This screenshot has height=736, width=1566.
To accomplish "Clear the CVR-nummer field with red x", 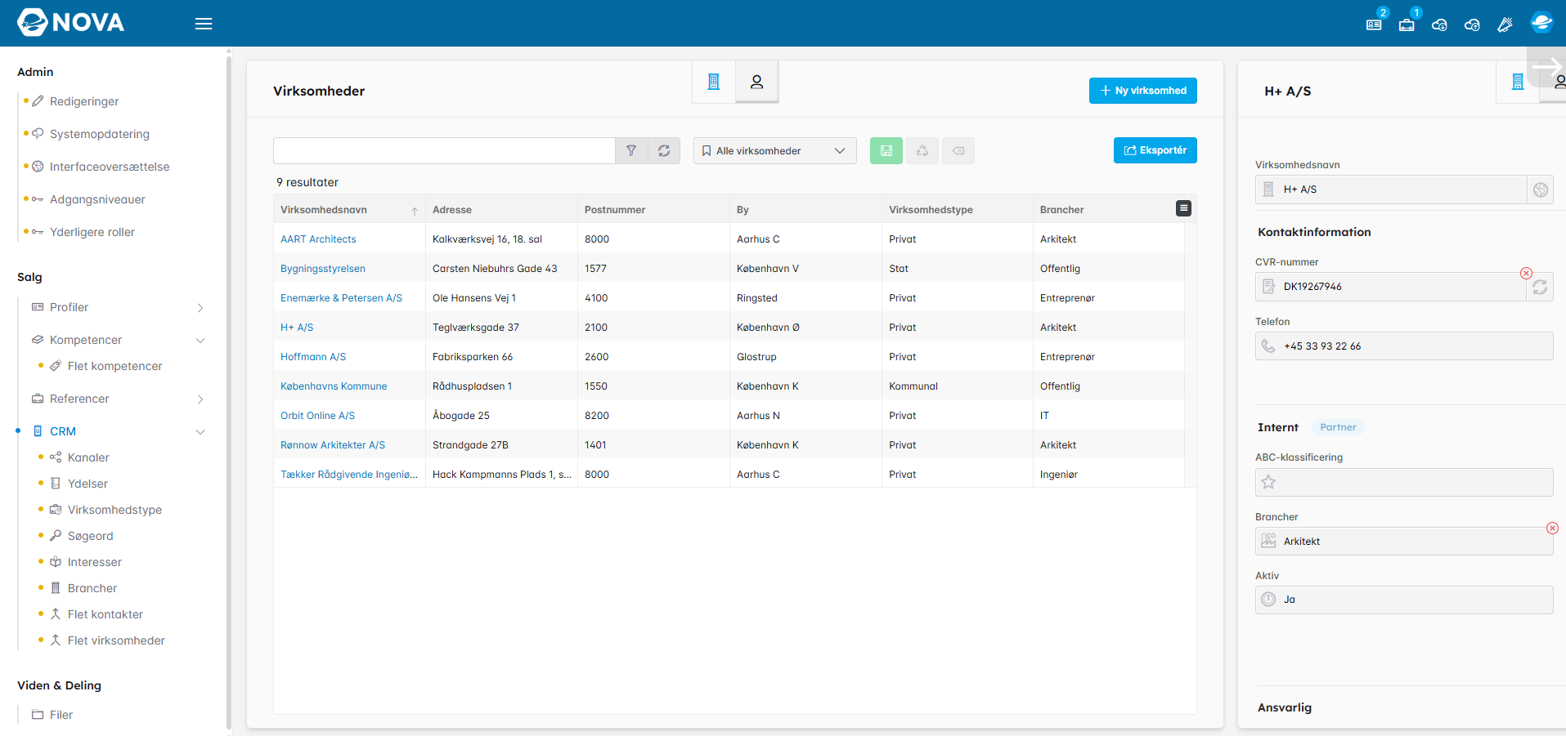I will pyautogui.click(x=1526, y=274).
